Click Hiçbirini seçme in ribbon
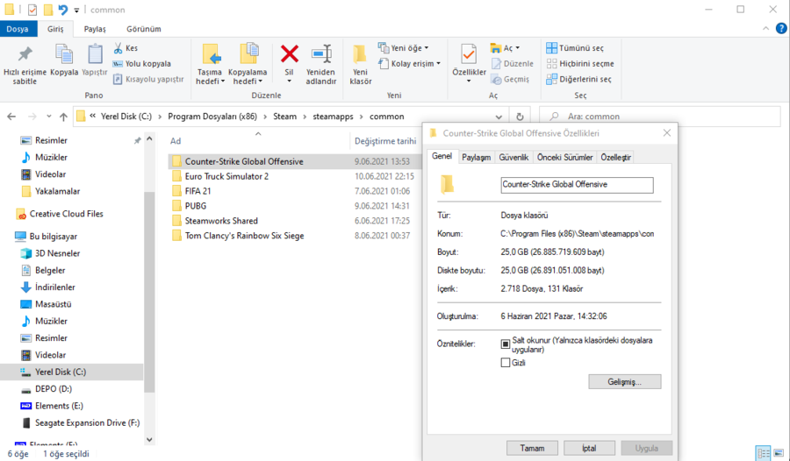This screenshot has width=790, height=461. [x=580, y=63]
